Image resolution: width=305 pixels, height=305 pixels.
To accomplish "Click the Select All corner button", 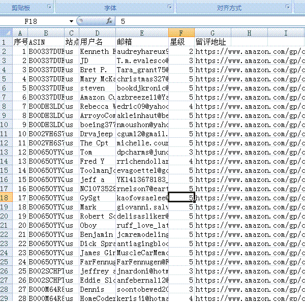I will pyautogui.click(x=6, y=33).
